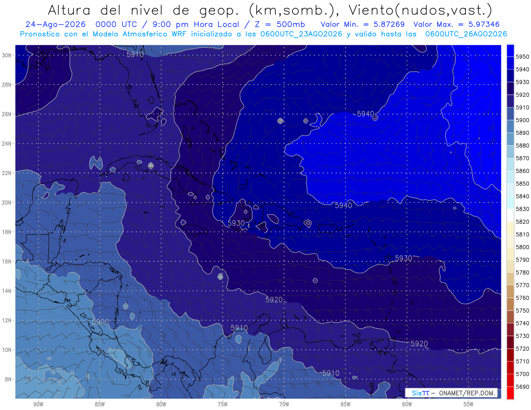
Task: Select the 5940 contour label near 20N
Action: pyautogui.click(x=343, y=205)
